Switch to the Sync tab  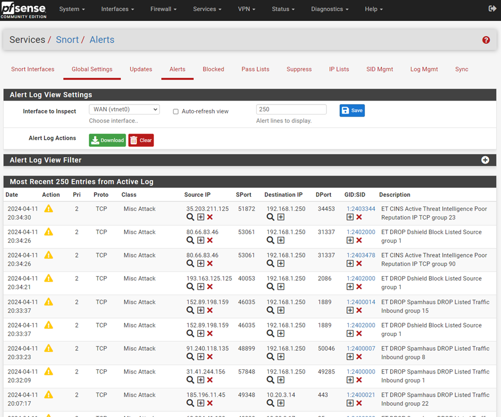click(x=462, y=69)
